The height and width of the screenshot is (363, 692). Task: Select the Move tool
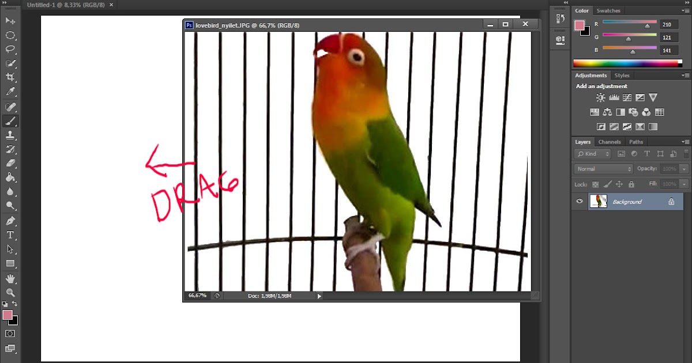pyautogui.click(x=10, y=20)
